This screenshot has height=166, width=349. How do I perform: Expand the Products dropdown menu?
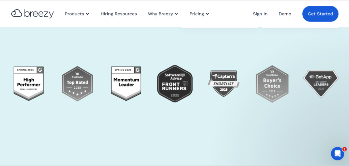(77, 14)
